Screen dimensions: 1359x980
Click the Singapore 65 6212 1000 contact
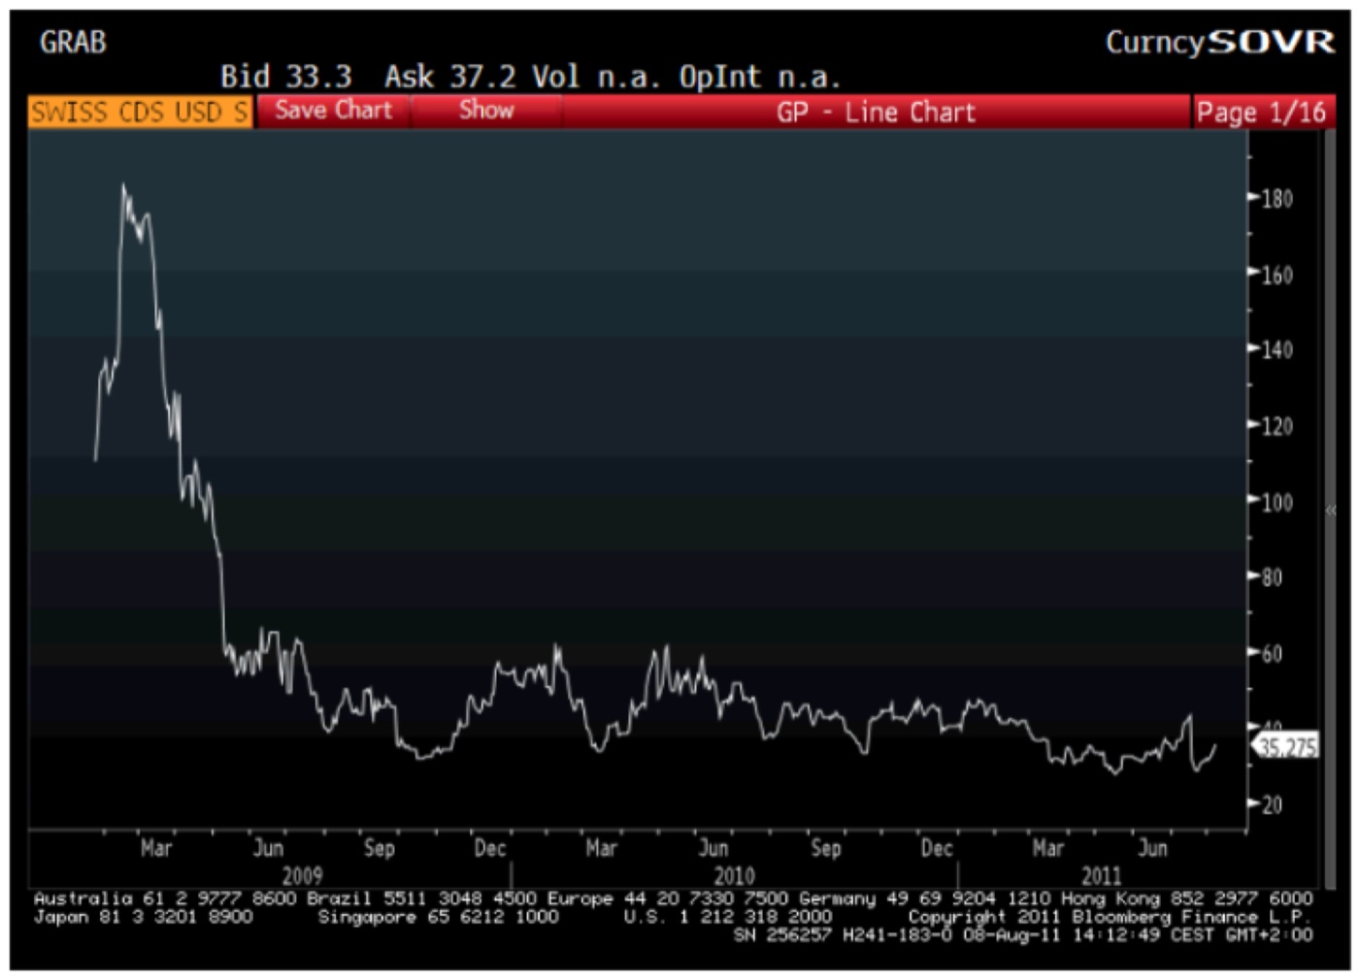(x=438, y=917)
